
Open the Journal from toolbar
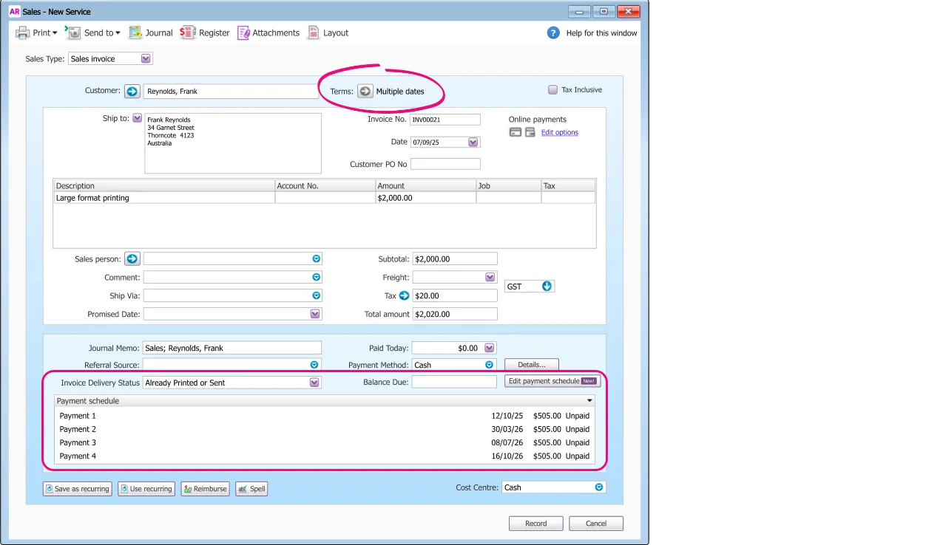pos(151,32)
